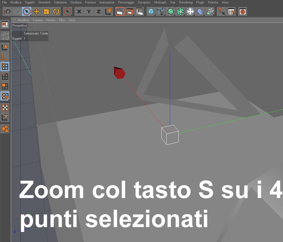Toggle X axis lock

(79, 12)
